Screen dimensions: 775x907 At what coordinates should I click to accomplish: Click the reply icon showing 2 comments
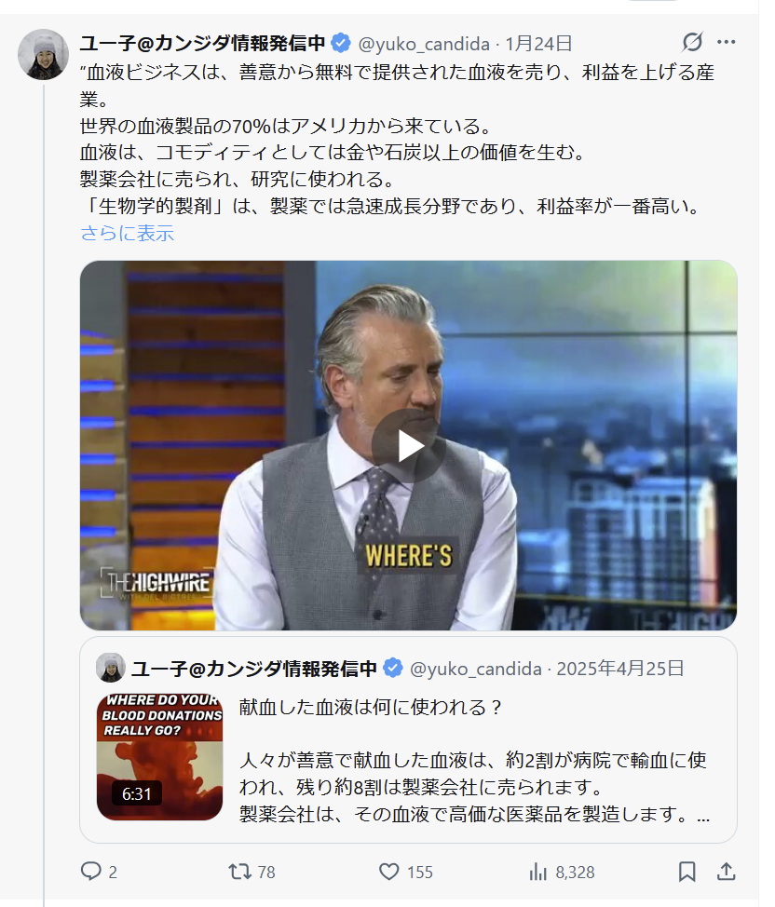[x=99, y=871]
